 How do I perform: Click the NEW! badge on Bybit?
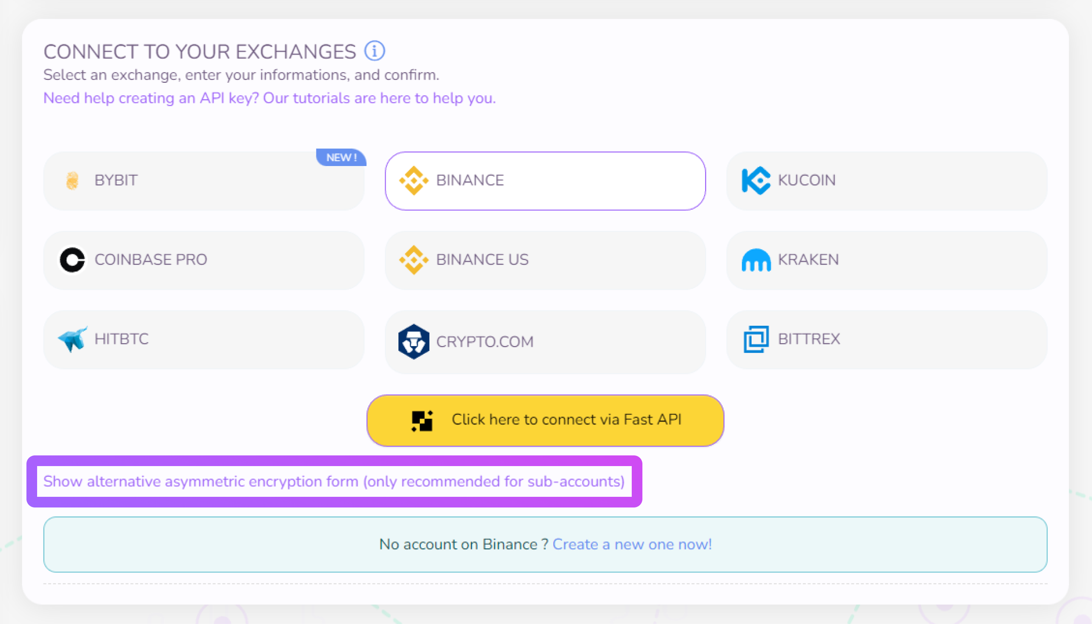point(341,157)
